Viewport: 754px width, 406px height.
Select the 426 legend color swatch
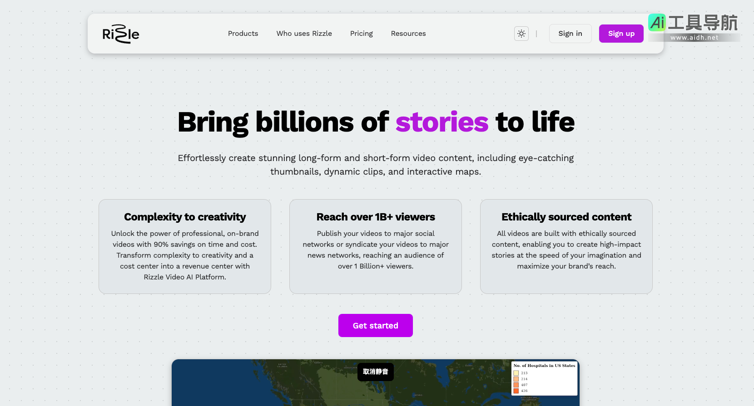click(x=516, y=391)
